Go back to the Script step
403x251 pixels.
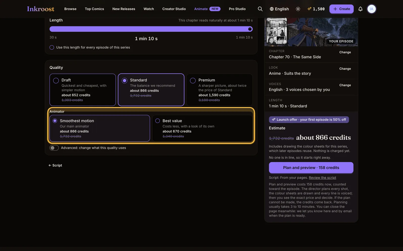55,165
